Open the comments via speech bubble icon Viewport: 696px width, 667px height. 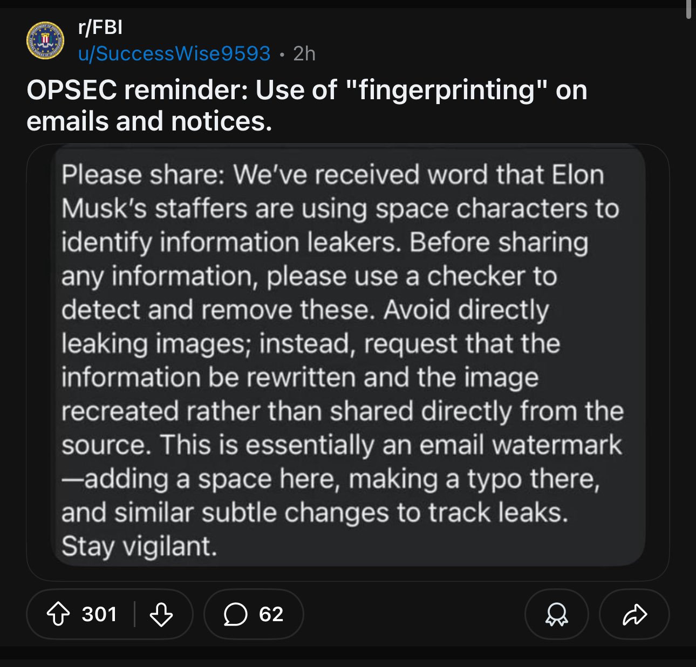click(x=236, y=614)
